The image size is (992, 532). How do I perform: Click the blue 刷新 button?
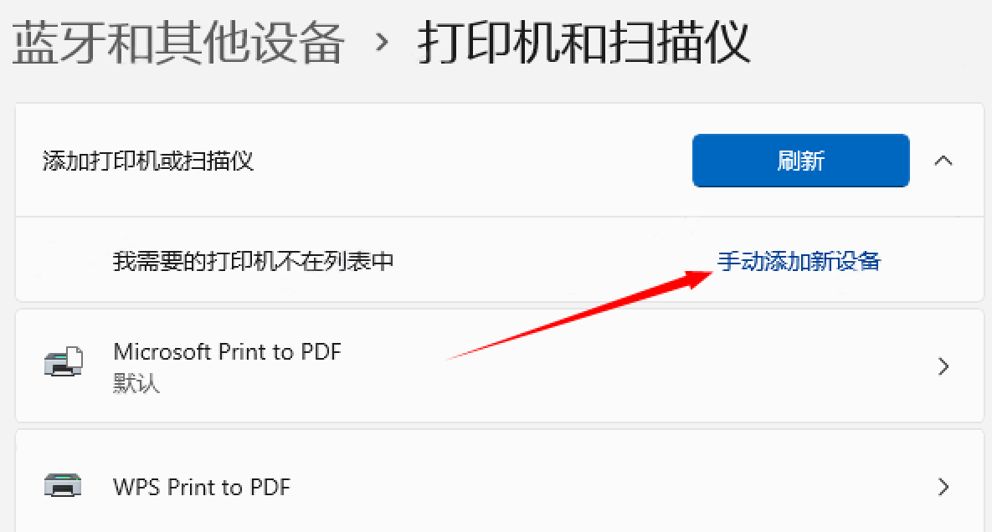(x=801, y=161)
